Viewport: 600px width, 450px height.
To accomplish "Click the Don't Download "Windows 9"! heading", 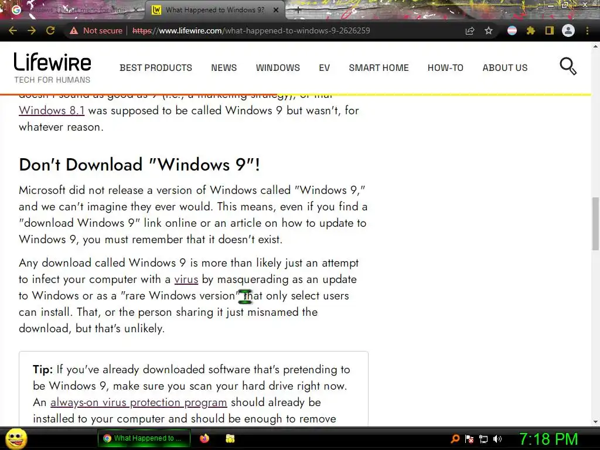I will (139, 165).
